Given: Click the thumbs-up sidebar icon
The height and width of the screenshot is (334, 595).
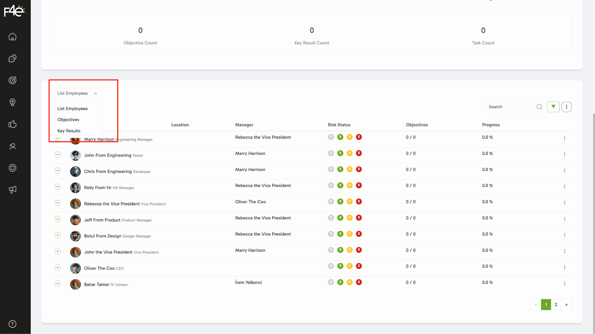Looking at the screenshot, I should pyautogui.click(x=13, y=124).
